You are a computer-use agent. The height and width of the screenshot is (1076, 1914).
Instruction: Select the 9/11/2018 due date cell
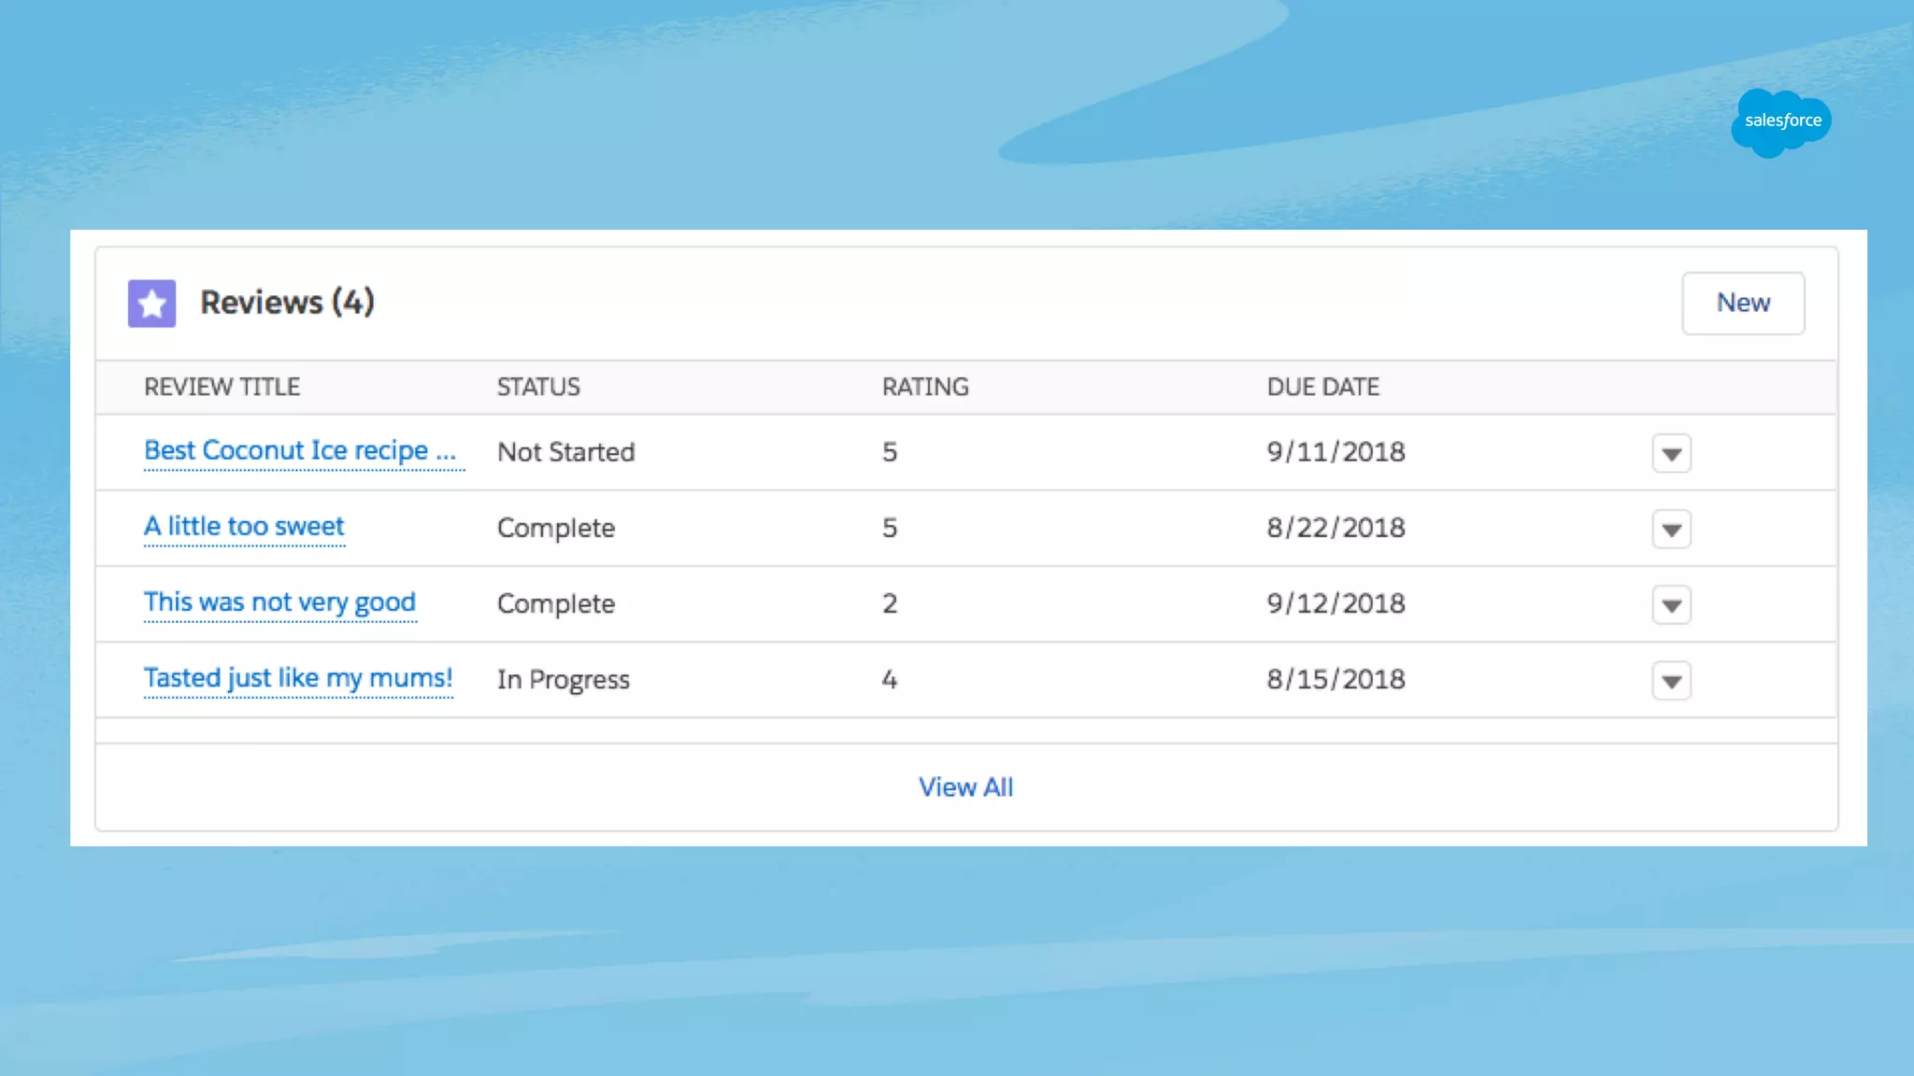pos(1336,453)
